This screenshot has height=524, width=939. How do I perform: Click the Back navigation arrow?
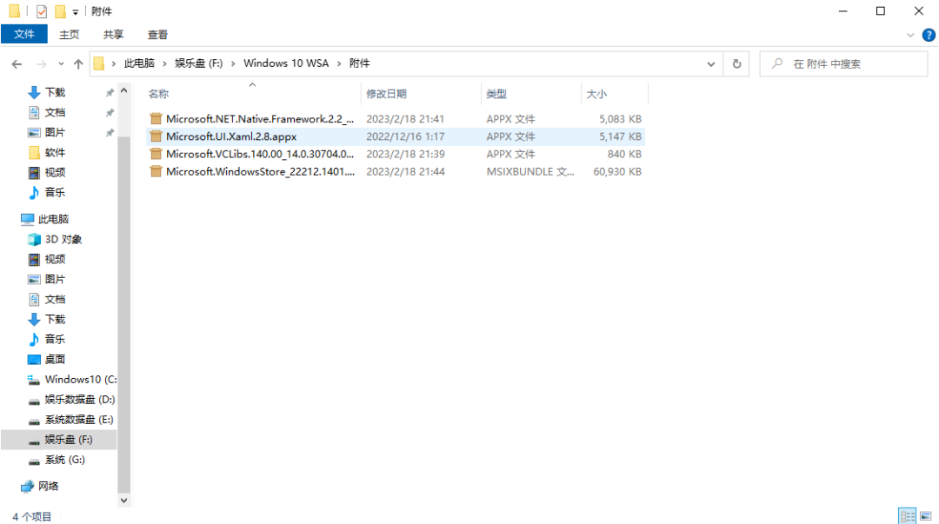(x=17, y=64)
